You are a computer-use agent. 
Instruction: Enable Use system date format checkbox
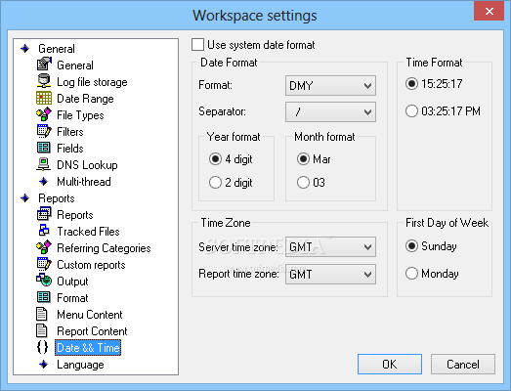coord(197,45)
